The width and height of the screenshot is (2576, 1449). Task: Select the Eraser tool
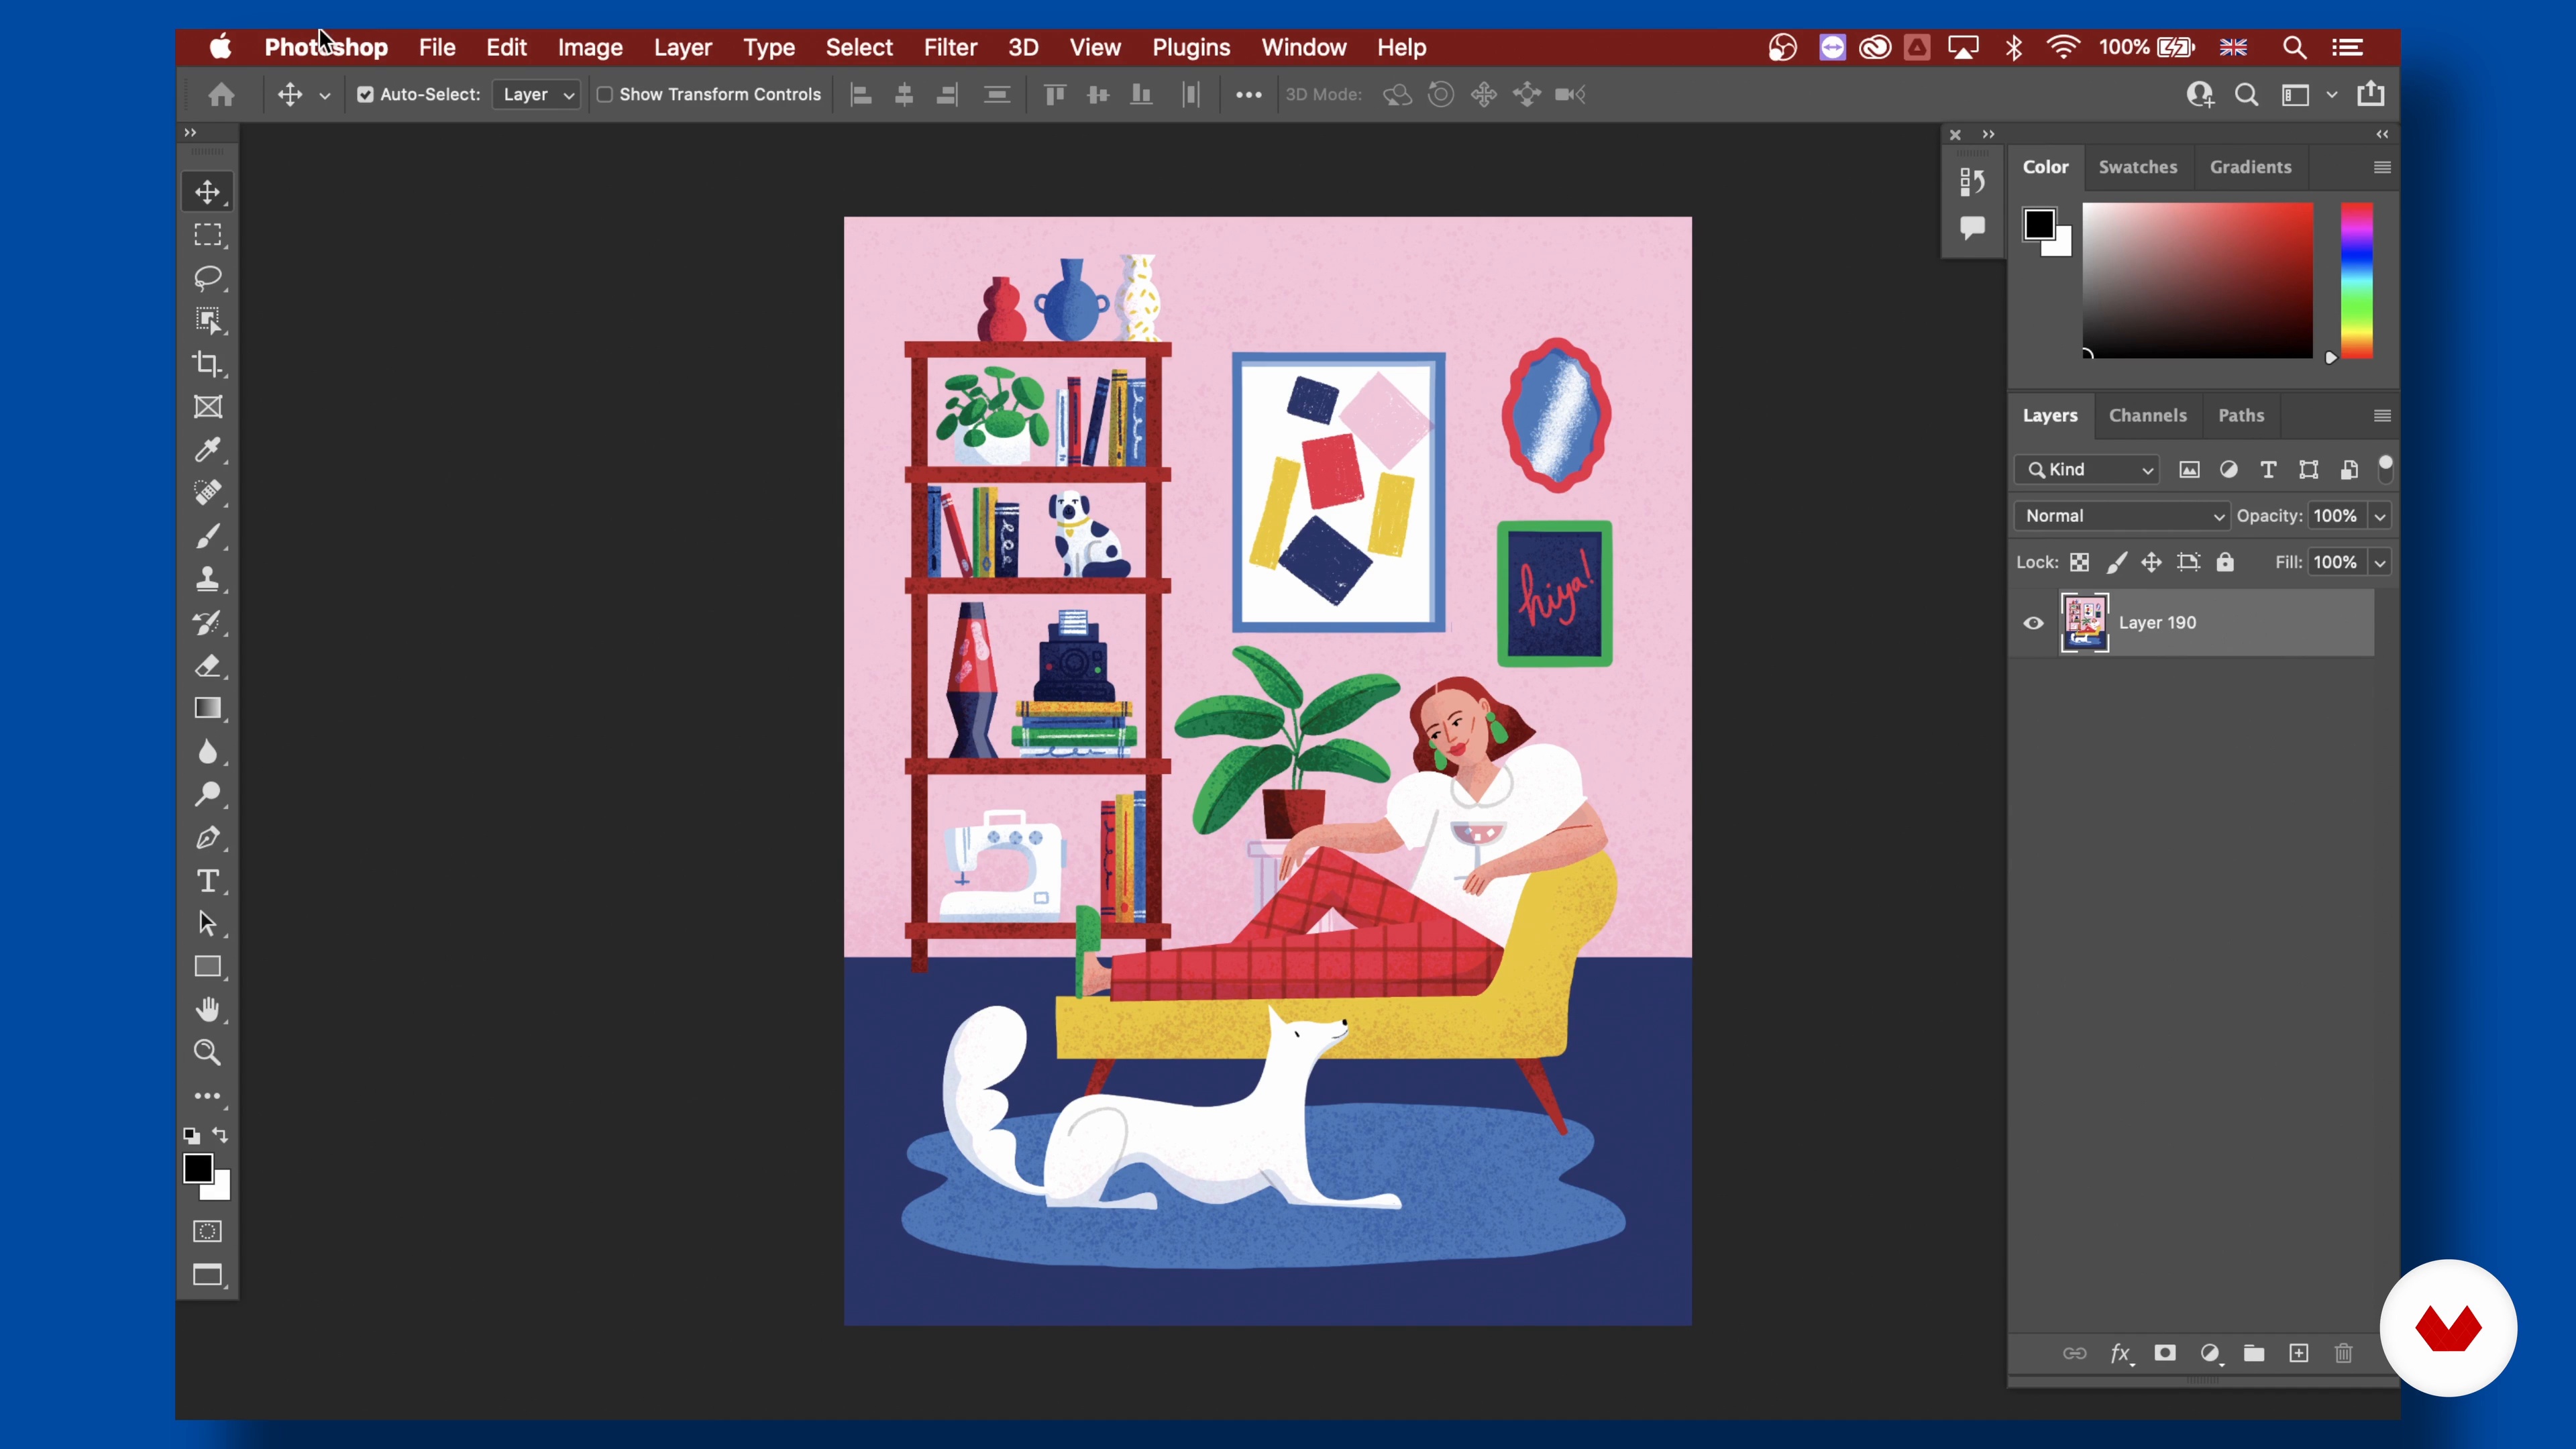coord(208,666)
